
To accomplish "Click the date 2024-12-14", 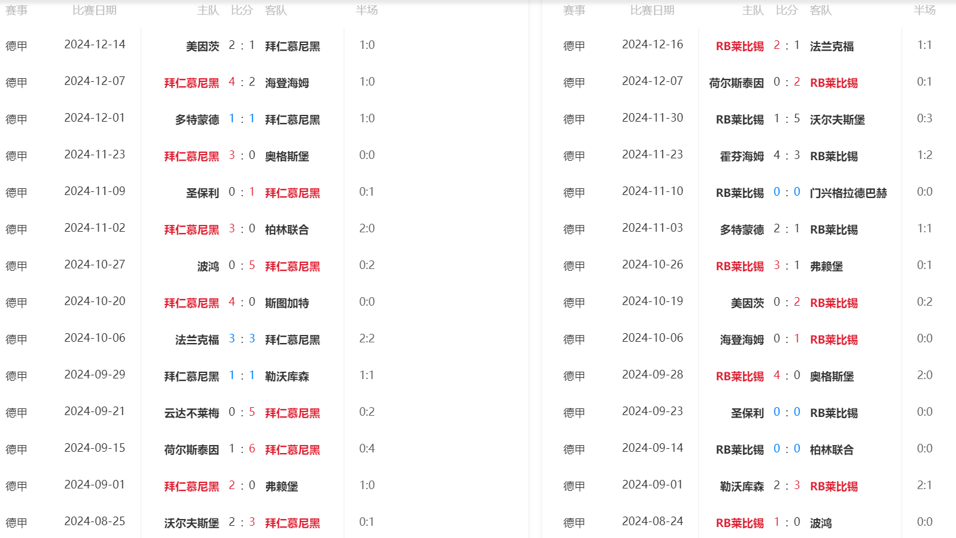I will pos(95,45).
